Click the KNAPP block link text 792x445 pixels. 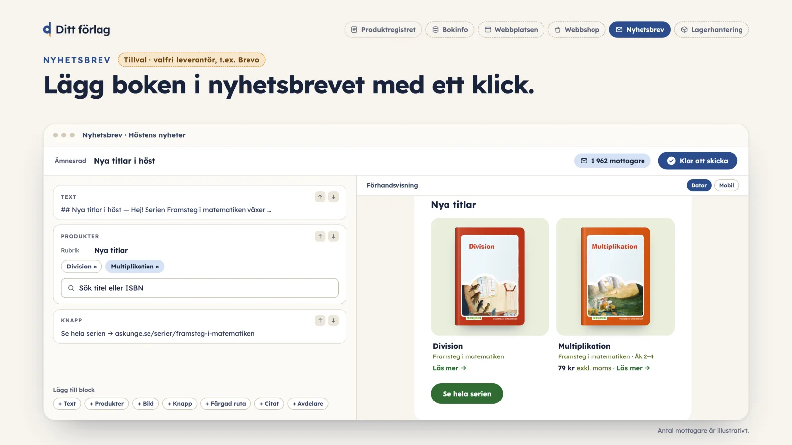158,334
